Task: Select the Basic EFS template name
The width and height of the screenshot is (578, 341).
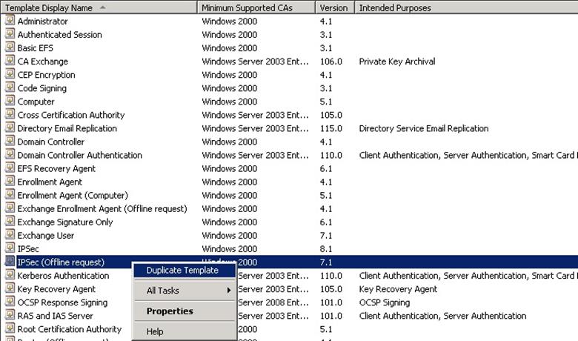Action: coord(36,48)
